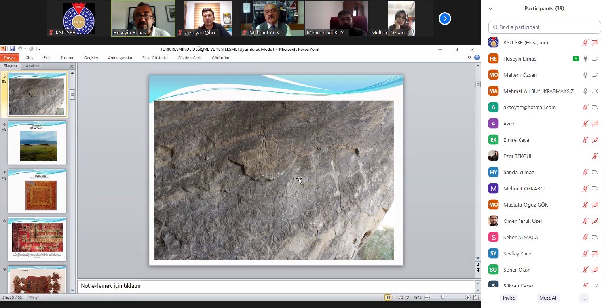Switch to the Anahat outline tab
The width and height of the screenshot is (604, 308).
pyautogui.click(x=32, y=66)
